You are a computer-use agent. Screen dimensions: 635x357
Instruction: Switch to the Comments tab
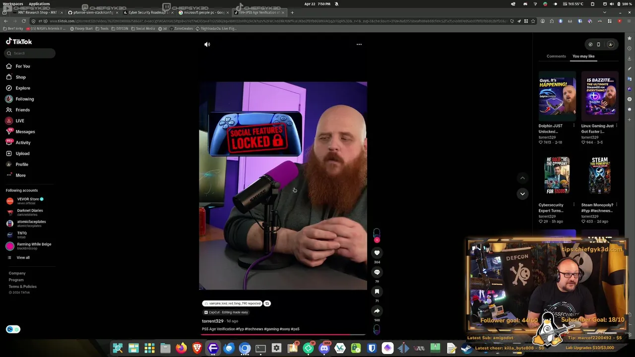(x=556, y=56)
